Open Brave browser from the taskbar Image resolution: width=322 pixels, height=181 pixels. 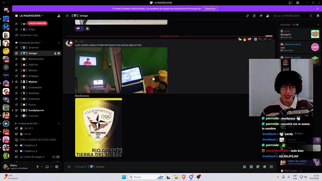pyautogui.click(x=184, y=177)
